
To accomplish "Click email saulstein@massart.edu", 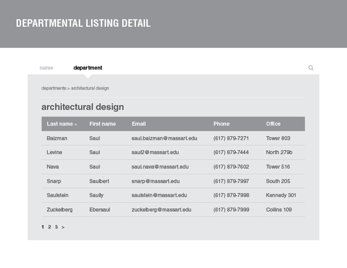I will (x=159, y=195).
